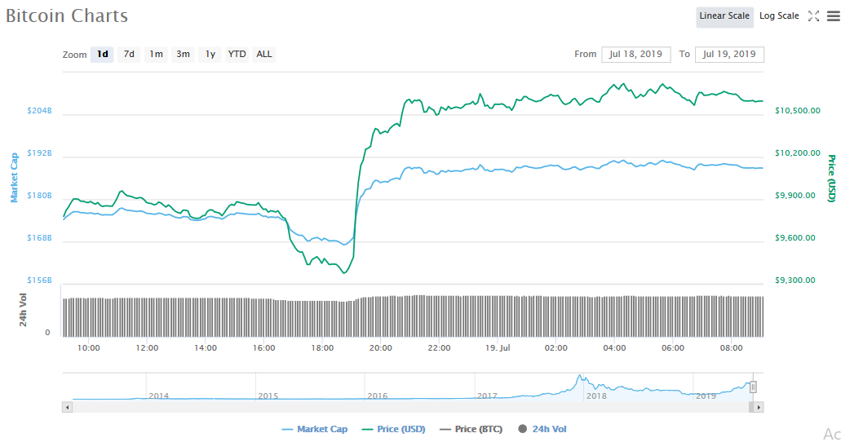
Task: Switch to Log Scale
Action: click(x=779, y=16)
